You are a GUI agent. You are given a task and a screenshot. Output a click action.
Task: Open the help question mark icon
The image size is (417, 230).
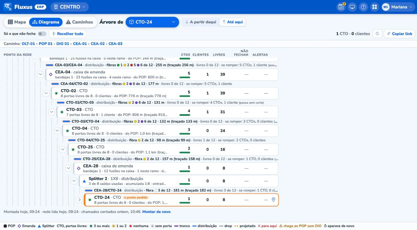364,7
